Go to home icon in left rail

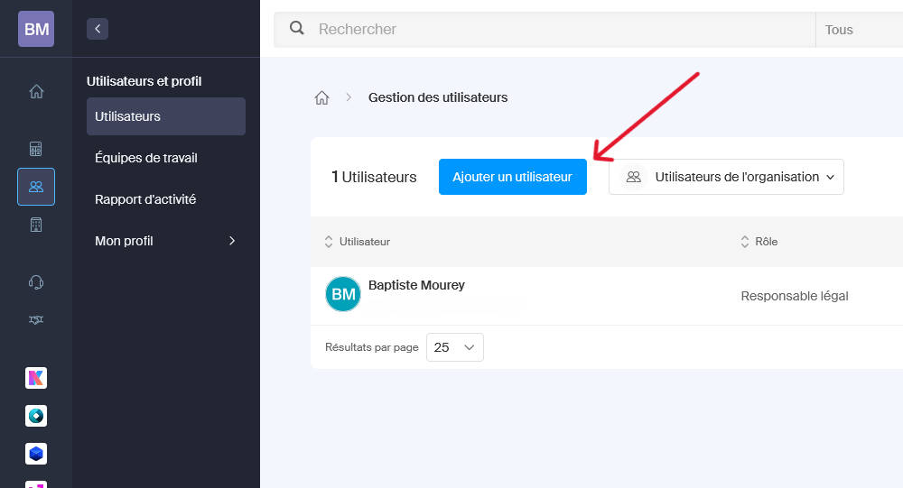[x=36, y=91]
